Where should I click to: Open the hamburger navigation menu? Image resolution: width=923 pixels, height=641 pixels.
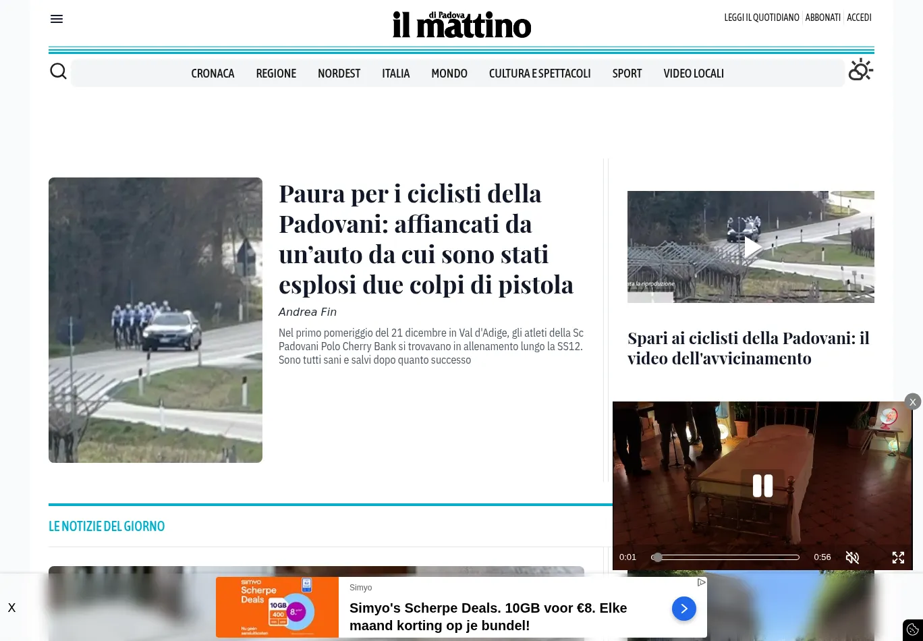pyautogui.click(x=57, y=18)
